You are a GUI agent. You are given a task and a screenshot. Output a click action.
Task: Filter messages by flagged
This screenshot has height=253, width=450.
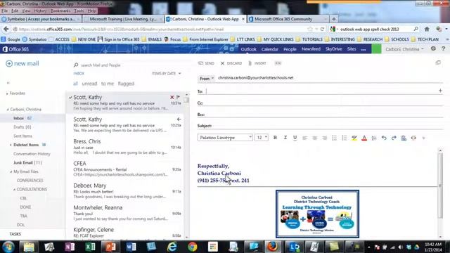(x=126, y=84)
